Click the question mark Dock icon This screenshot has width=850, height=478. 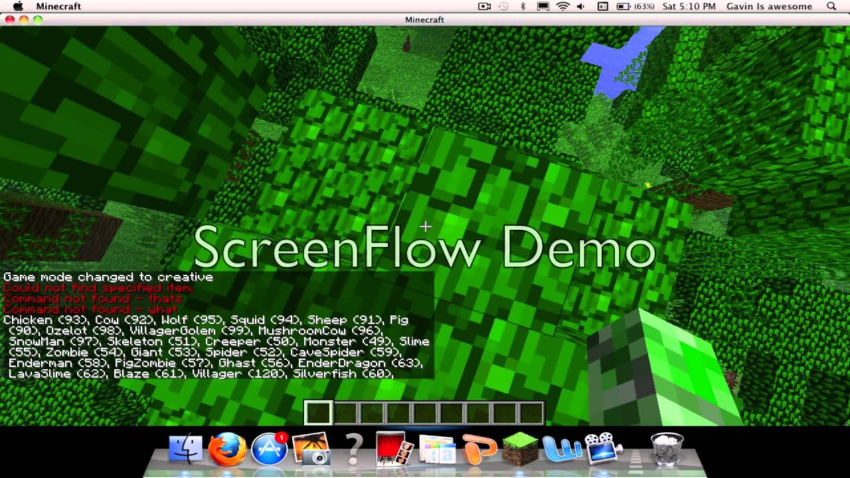click(353, 449)
